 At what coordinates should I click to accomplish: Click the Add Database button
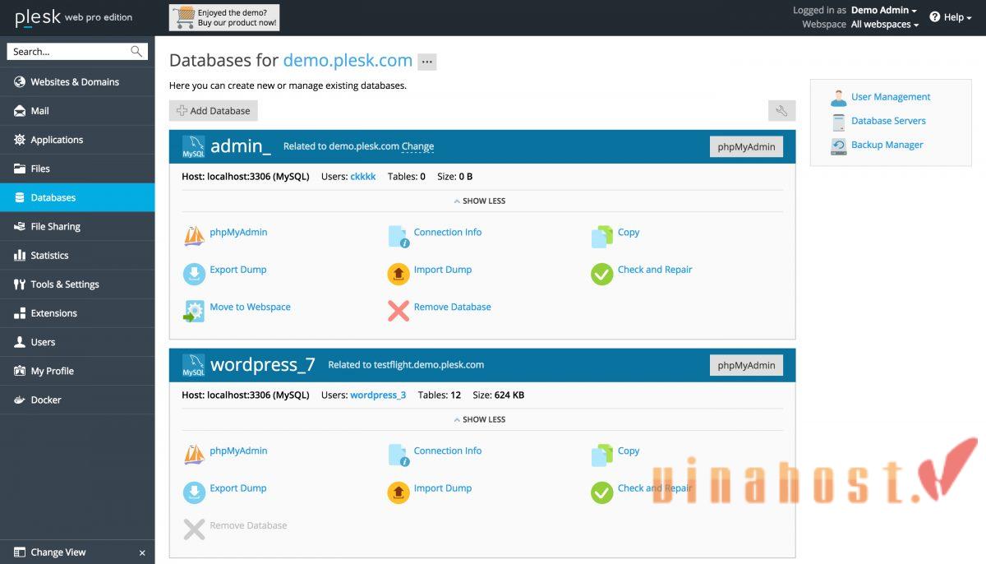tap(214, 111)
